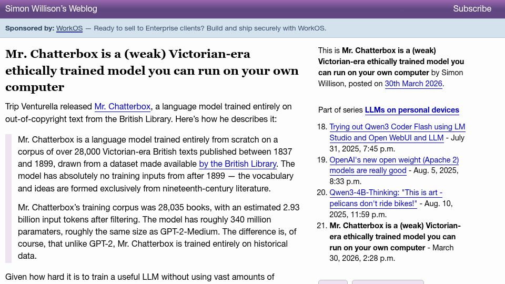Click the 'Sponsored by:' label

coord(29,28)
